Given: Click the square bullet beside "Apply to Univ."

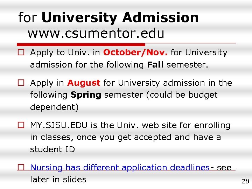Looking at the screenshot, I should click(x=23, y=53).
